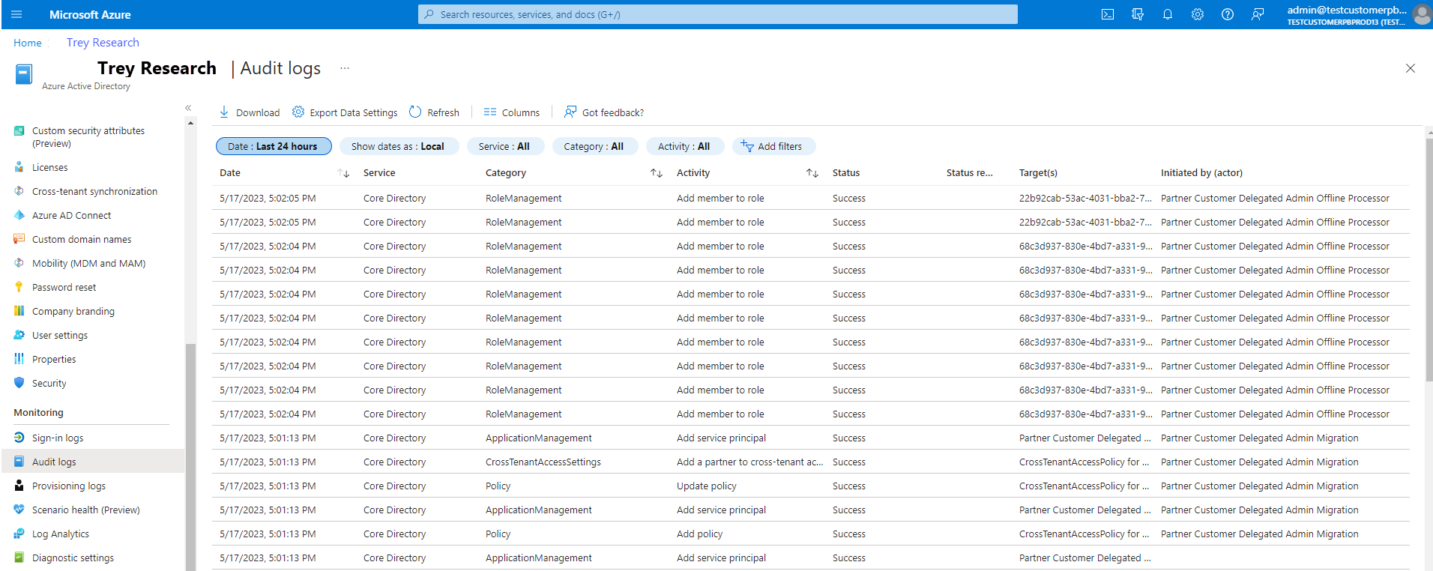The image size is (1433, 571).
Task: Select Audit logs in Monitoring section
Action: pos(92,462)
